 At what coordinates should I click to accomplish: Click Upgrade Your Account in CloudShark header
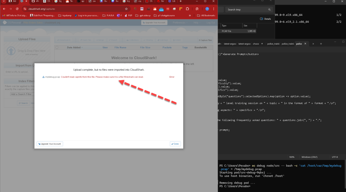(154, 23)
